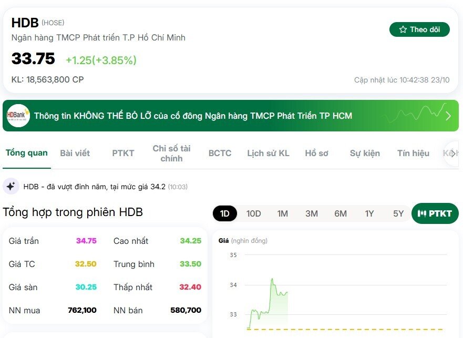463x338 pixels.
Task: Click the AI sparkle icon
Action: click(11, 187)
